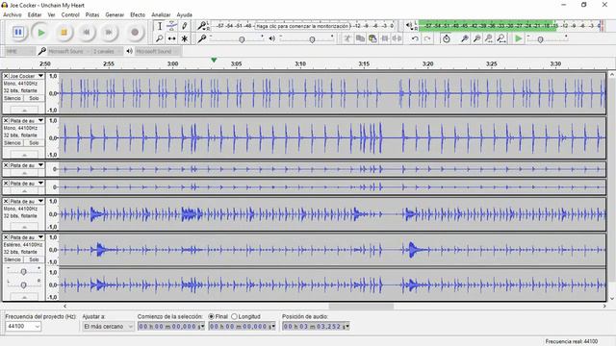616x346 pixels.
Task: Pause playback with the Pause button
Action: coord(18,32)
